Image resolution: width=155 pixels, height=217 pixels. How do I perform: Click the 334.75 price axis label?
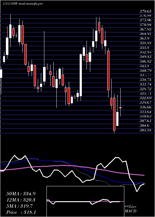point(145,80)
